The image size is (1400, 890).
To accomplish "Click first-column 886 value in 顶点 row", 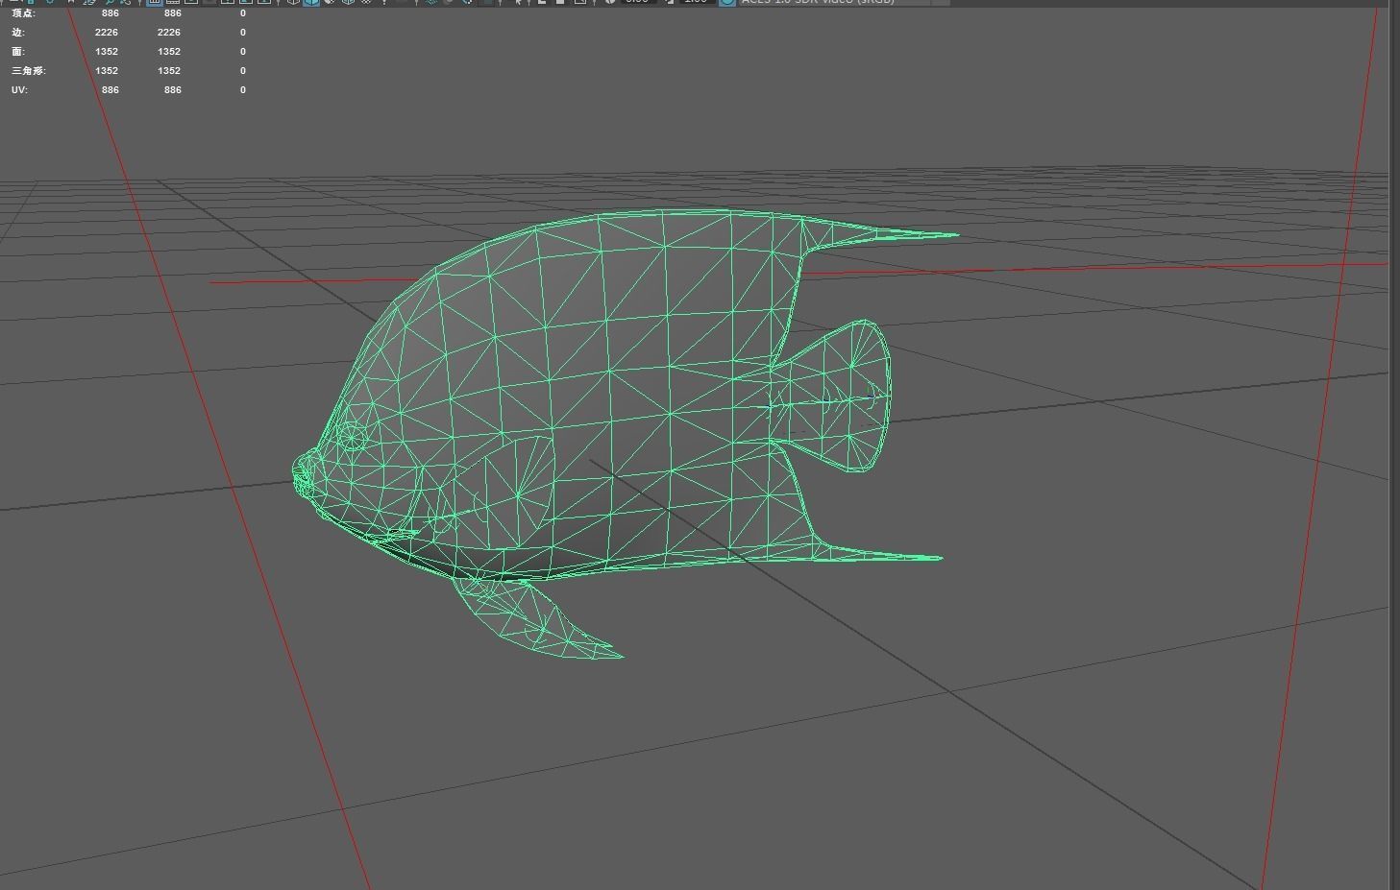I will [111, 13].
